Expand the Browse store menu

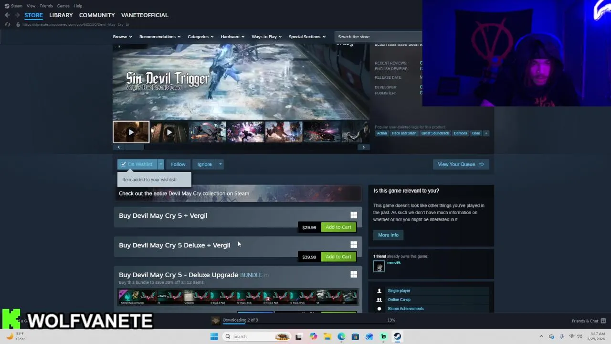[123, 37]
